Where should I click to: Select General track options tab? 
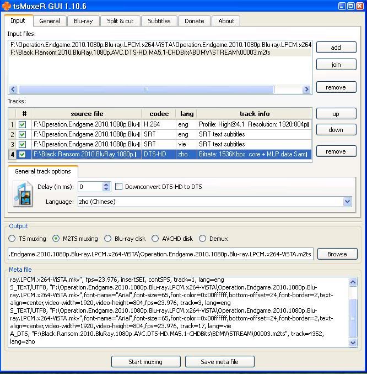(43, 171)
